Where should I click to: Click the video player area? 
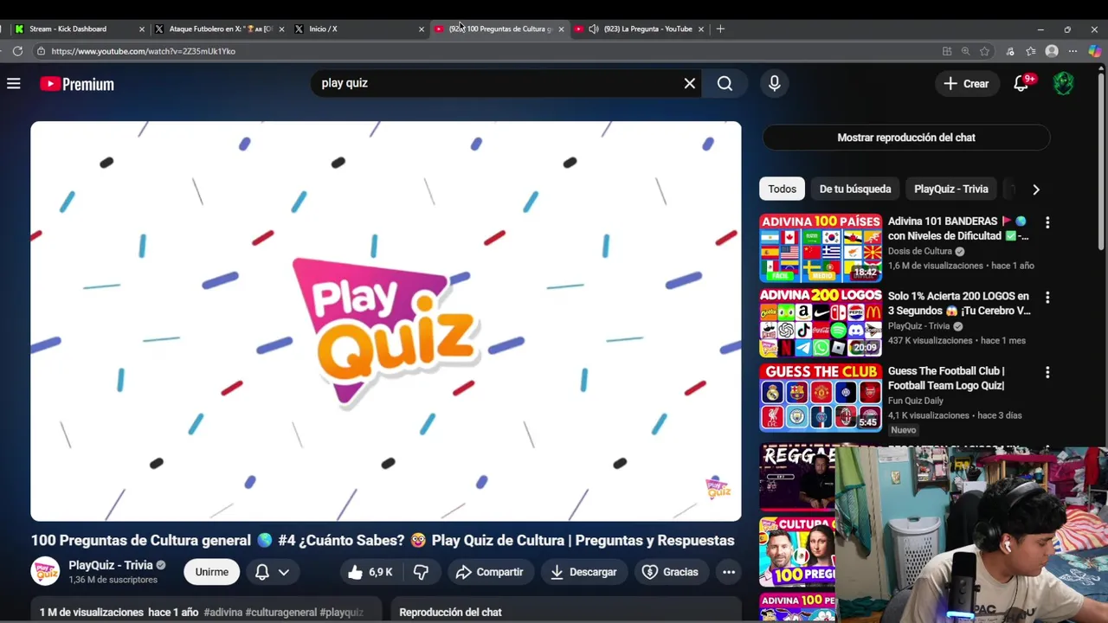386,321
